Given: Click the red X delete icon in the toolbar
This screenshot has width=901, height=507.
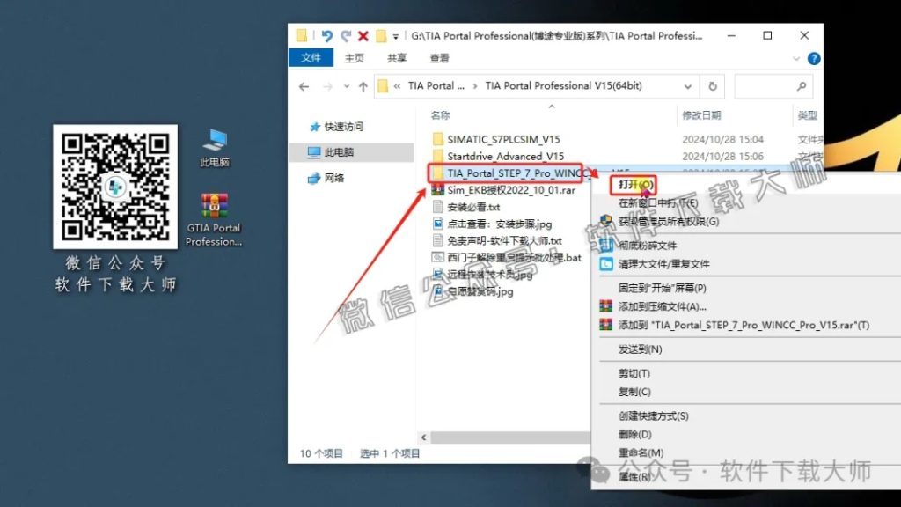Looking at the screenshot, I should tap(363, 37).
